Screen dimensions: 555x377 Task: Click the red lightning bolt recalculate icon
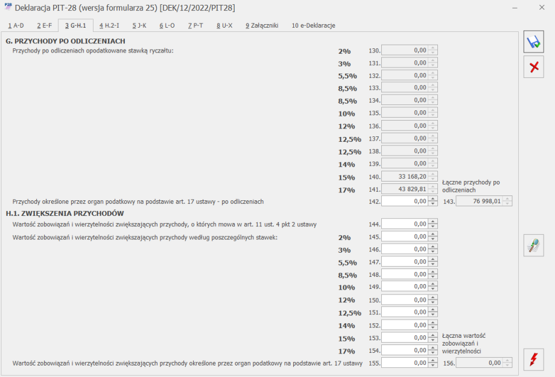coord(534,360)
